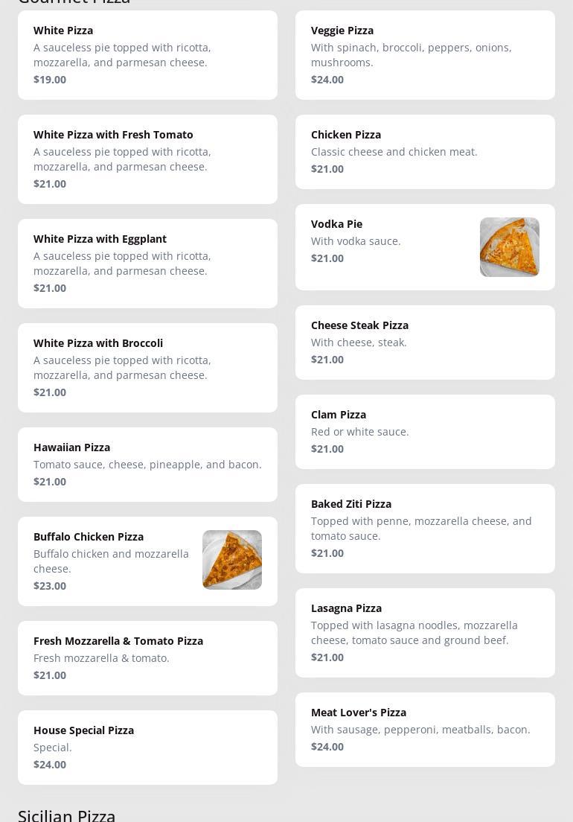Select the House Special Pizza item
This screenshot has width=573, height=822.
(x=147, y=748)
